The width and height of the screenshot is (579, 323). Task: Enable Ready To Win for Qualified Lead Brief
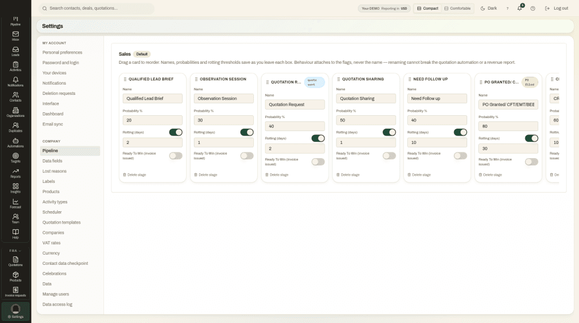(x=176, y=156)
